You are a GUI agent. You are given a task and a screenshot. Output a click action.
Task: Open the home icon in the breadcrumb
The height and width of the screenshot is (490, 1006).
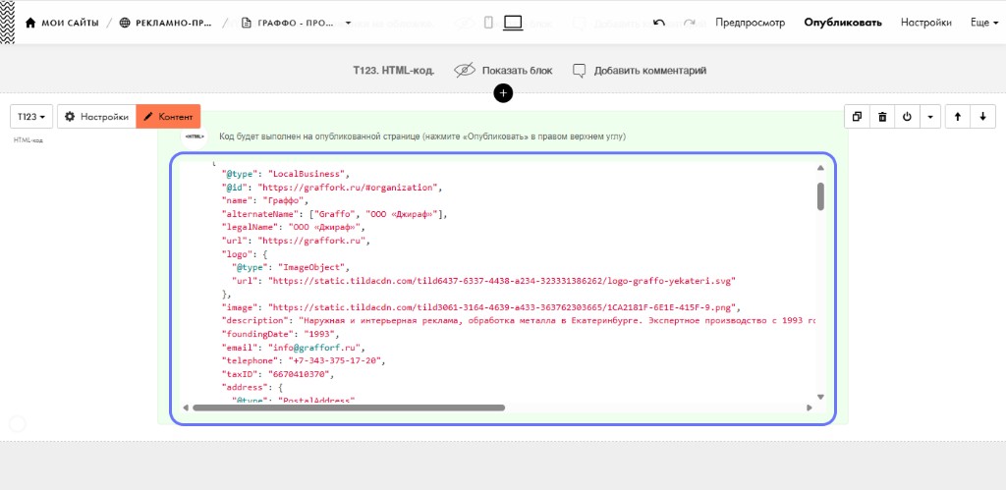point(29,23)
